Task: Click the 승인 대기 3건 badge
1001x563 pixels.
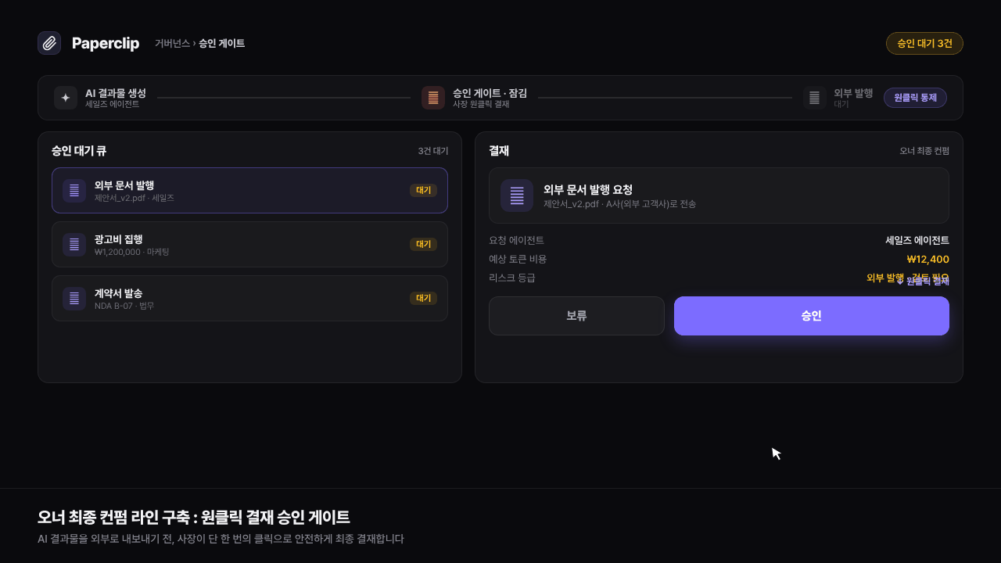Action: 924,44
